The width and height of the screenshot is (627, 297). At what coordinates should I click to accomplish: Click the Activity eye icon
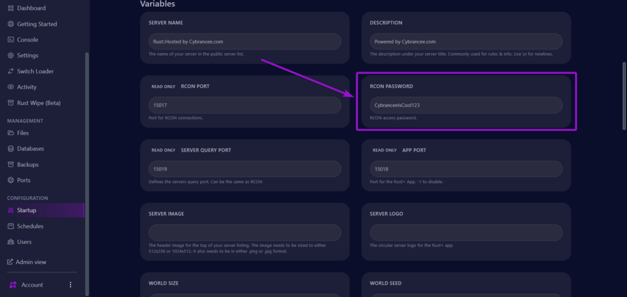click(11, 87)
